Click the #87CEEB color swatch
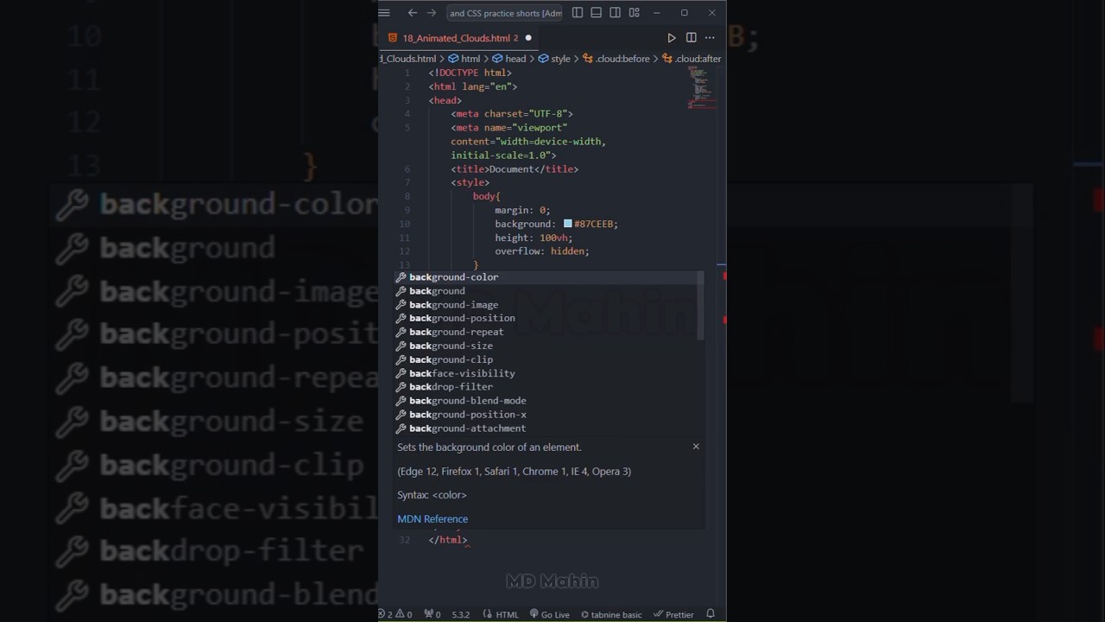The width and height of the screenshot is (1105, 622). pos(568,224)
